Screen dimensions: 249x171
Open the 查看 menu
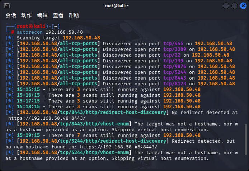[58, 15]
